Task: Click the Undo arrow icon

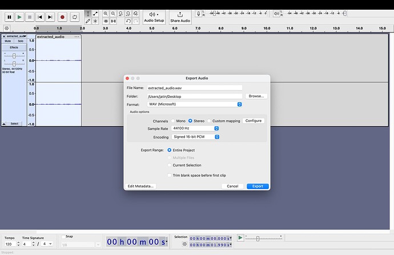Action: click(x=128, y=21)
